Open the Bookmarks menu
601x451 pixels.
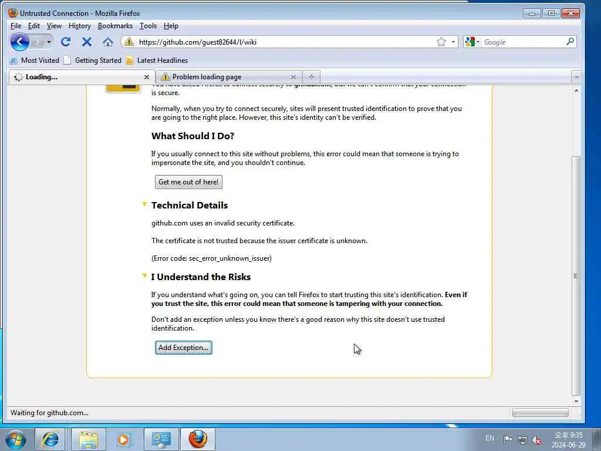tap(115, 26)
